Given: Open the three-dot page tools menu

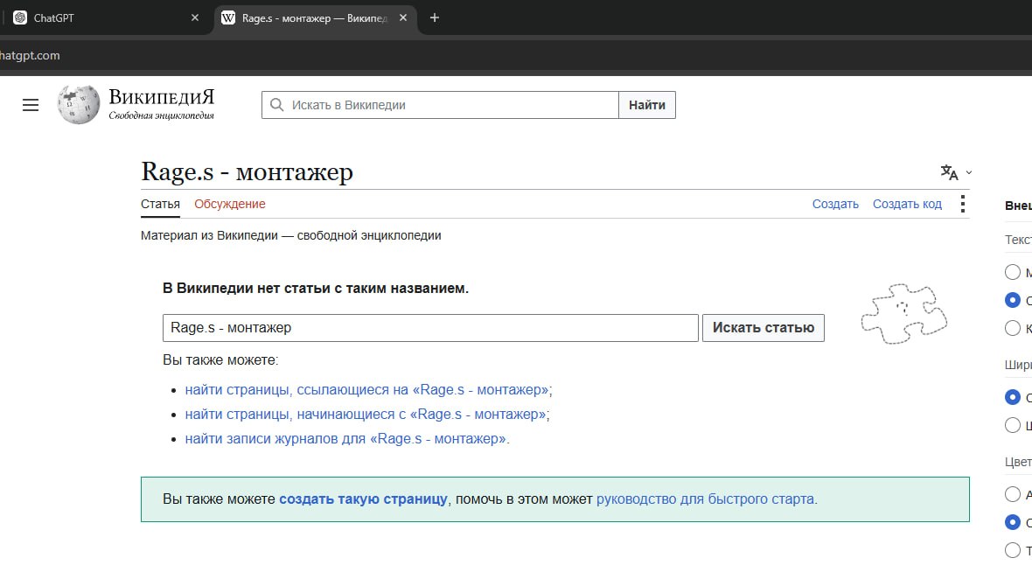Looking at the screenshot, I should (962, 204).
